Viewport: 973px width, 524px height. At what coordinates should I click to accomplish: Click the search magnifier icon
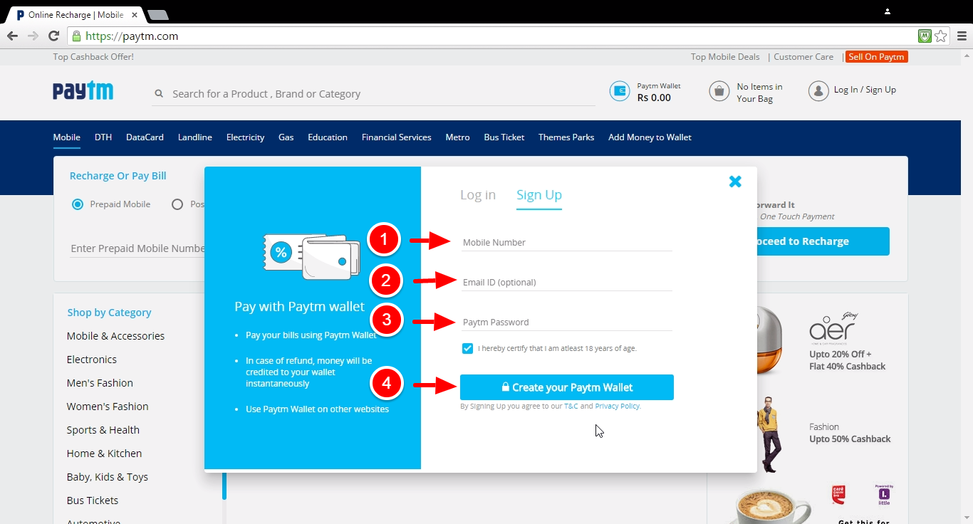point(158,94)
